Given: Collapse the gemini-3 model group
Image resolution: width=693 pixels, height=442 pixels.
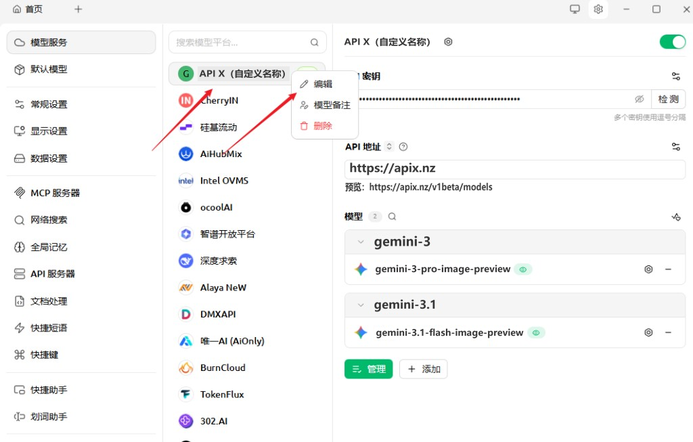Looking at the screenshot, I should (x=361, y=242).
